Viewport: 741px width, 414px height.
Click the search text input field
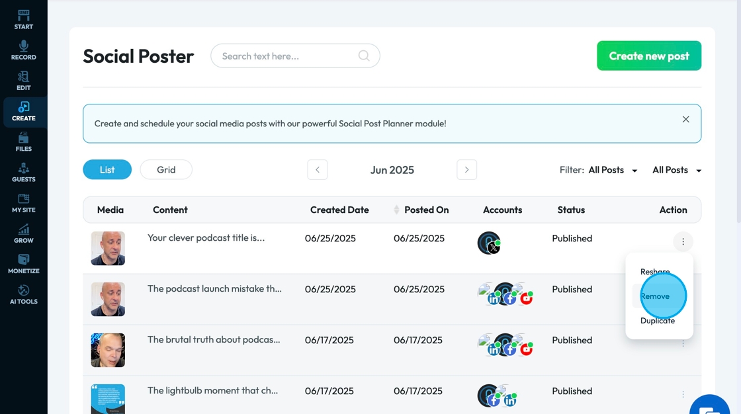pyautogui.click(x=288, y=56)
